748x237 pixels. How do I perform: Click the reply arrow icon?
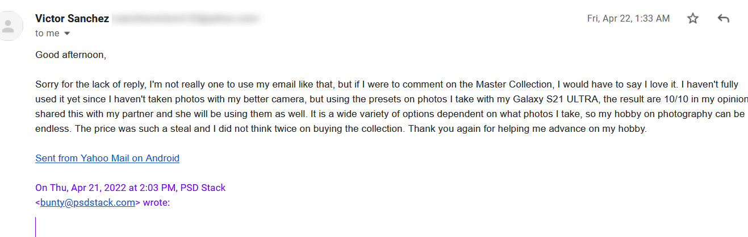723,19
